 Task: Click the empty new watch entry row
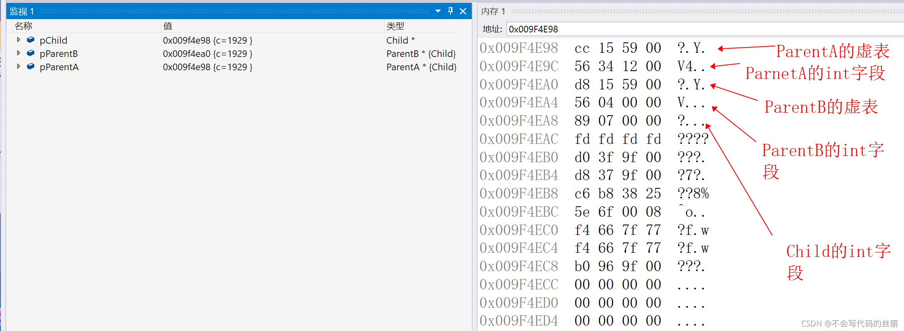point(236,80)
